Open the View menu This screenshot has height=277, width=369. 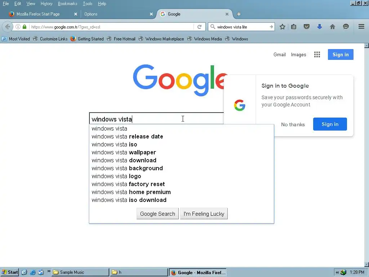[31, 4]
